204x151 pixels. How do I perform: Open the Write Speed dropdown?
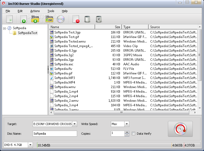127,124
